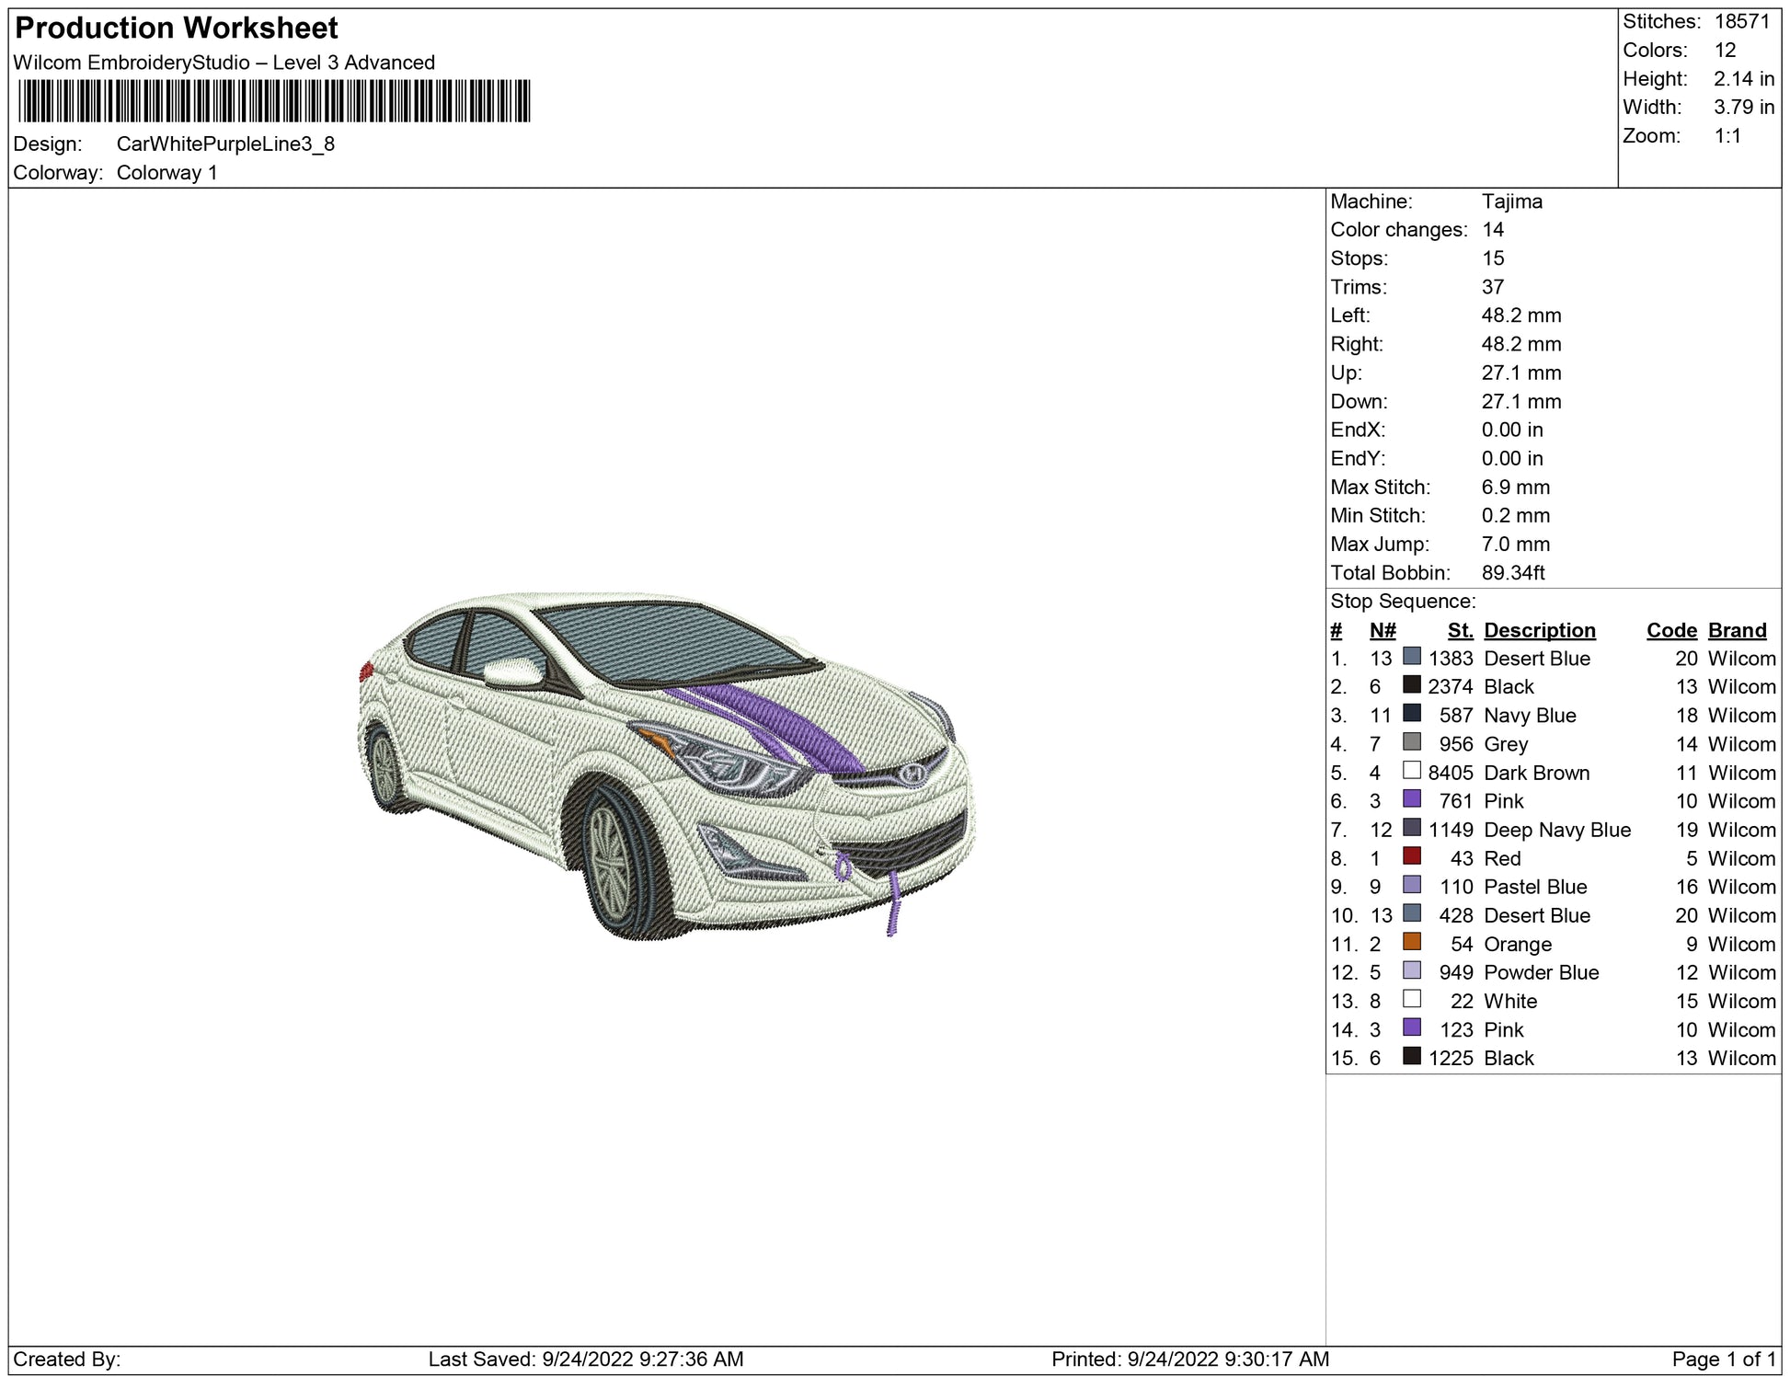
Task: Click the Orange thread color swatch
Action: [1411, 942]
